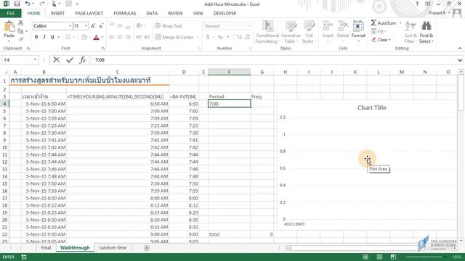The height and width of the screenshot is (261, 465).
Task: Switch to the PAGE LAYOUT ribbon tab
Action: 89,13
